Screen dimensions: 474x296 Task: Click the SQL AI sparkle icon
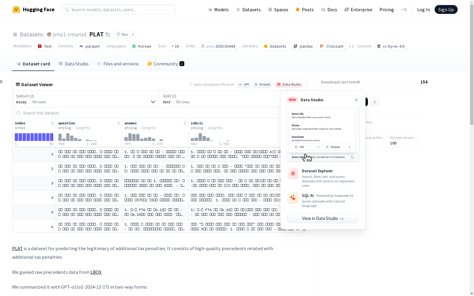point(293,198)
